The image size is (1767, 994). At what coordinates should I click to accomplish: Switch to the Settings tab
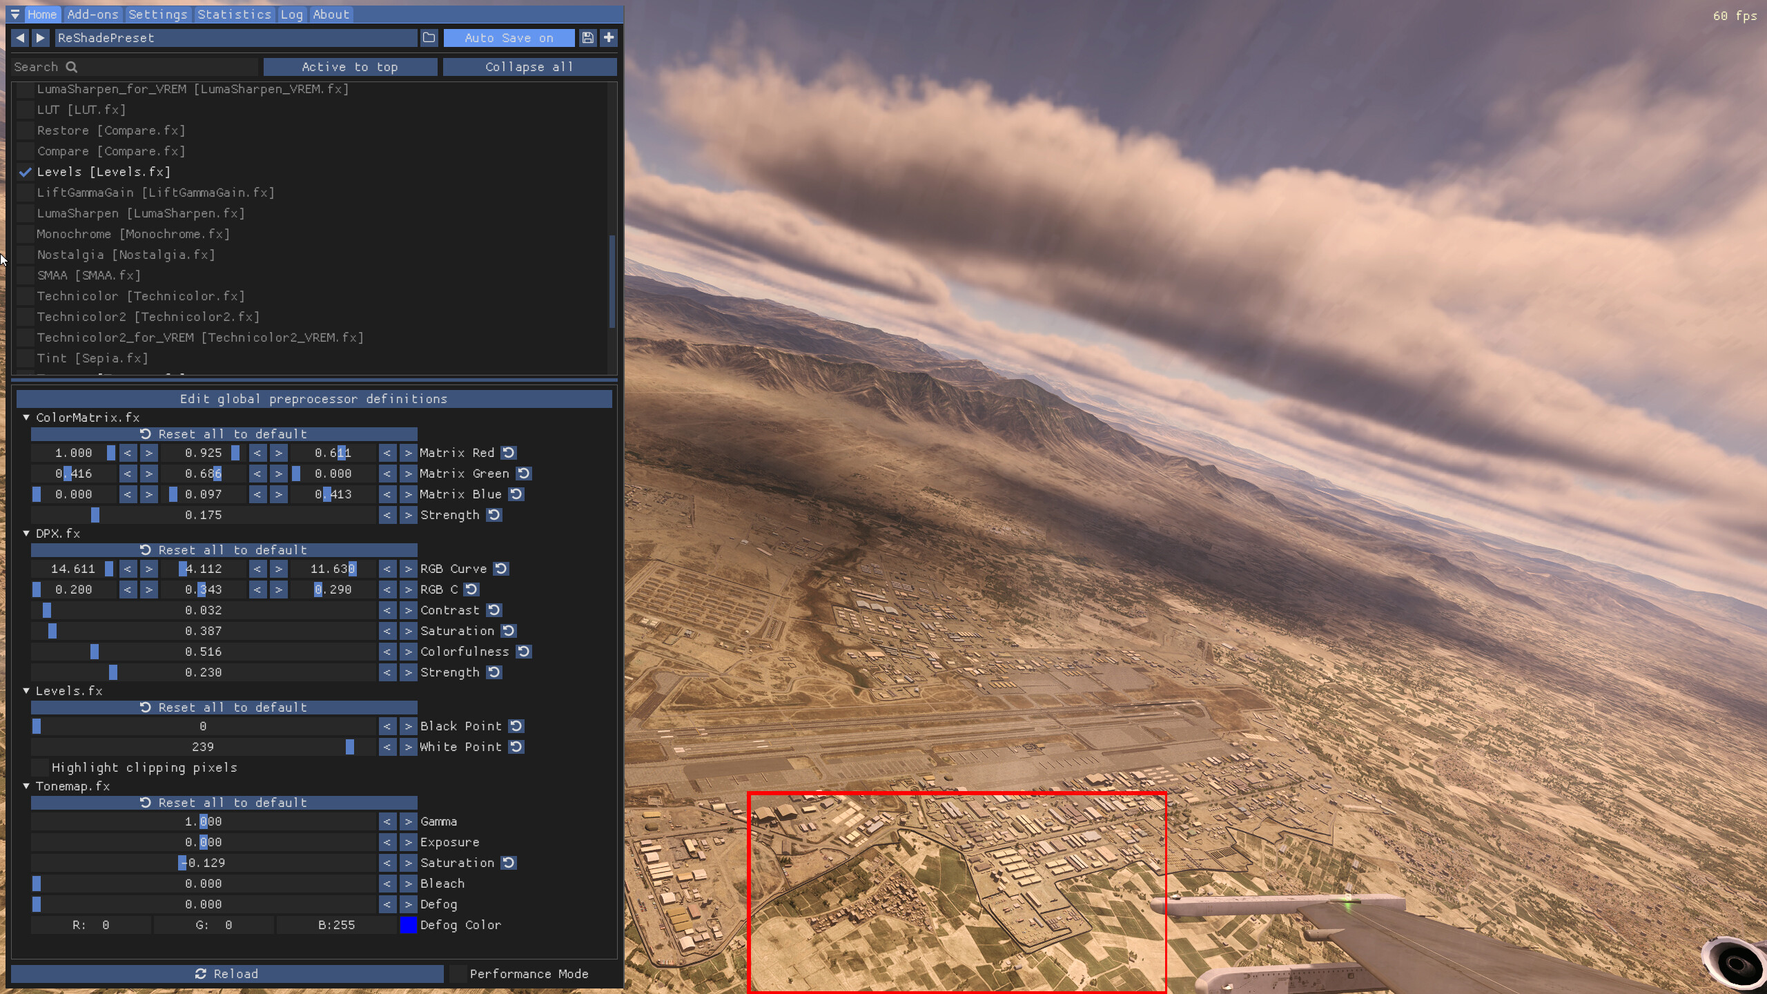158,14
